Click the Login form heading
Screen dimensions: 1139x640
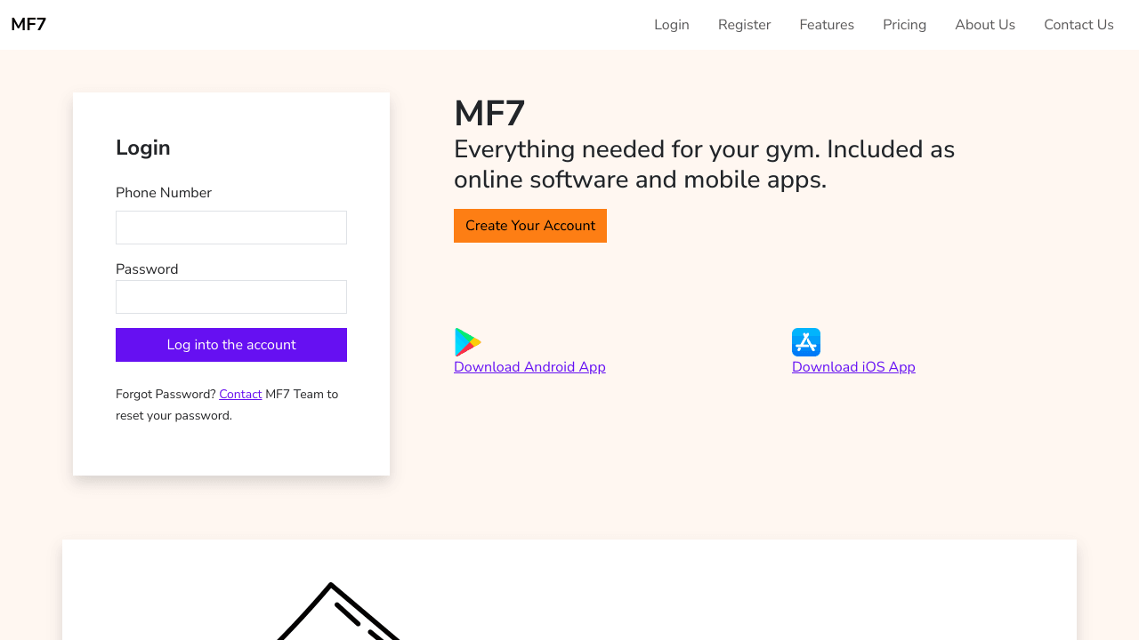[x=142, y=148]
